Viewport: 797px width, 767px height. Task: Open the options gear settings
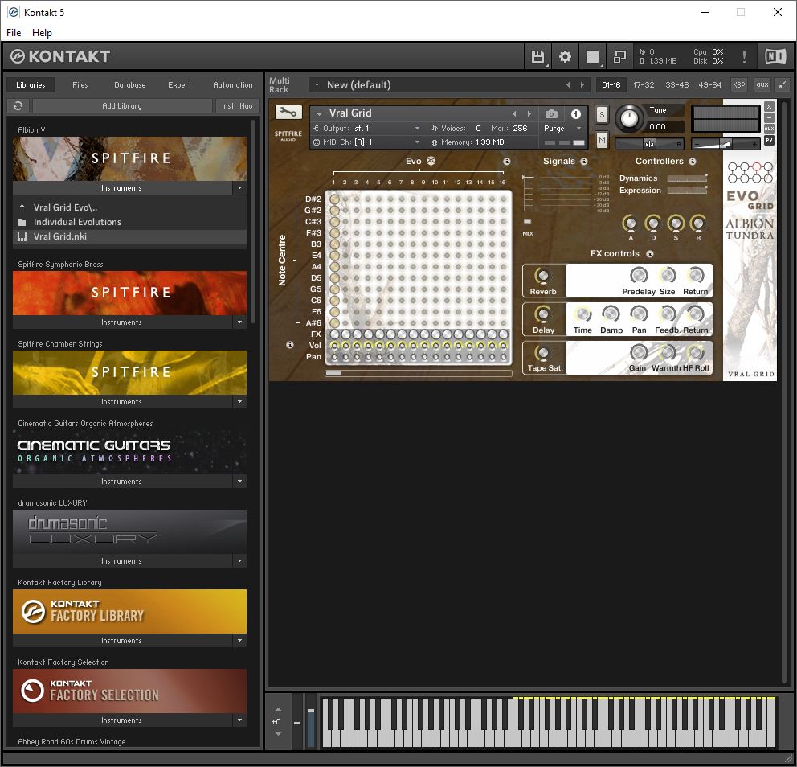565,56
